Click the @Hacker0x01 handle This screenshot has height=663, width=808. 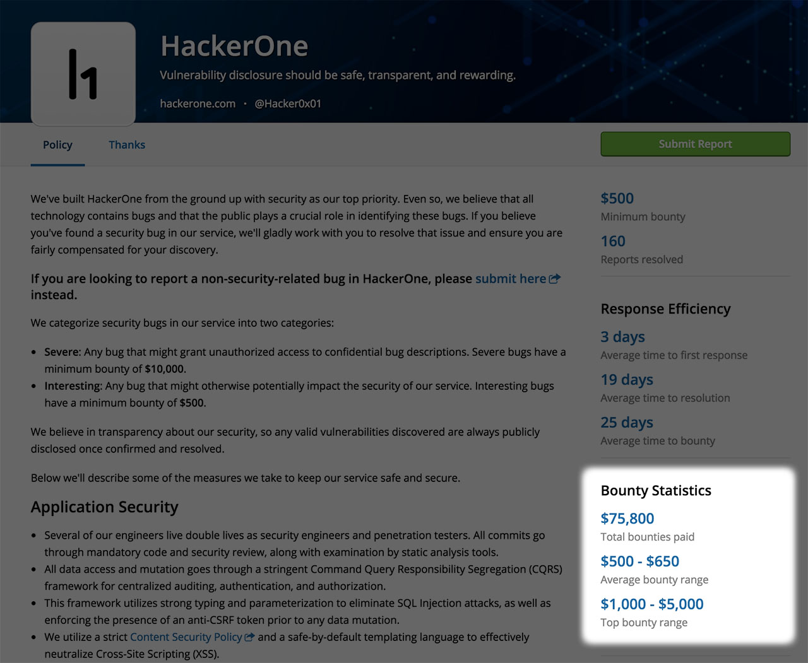(288, 103)
